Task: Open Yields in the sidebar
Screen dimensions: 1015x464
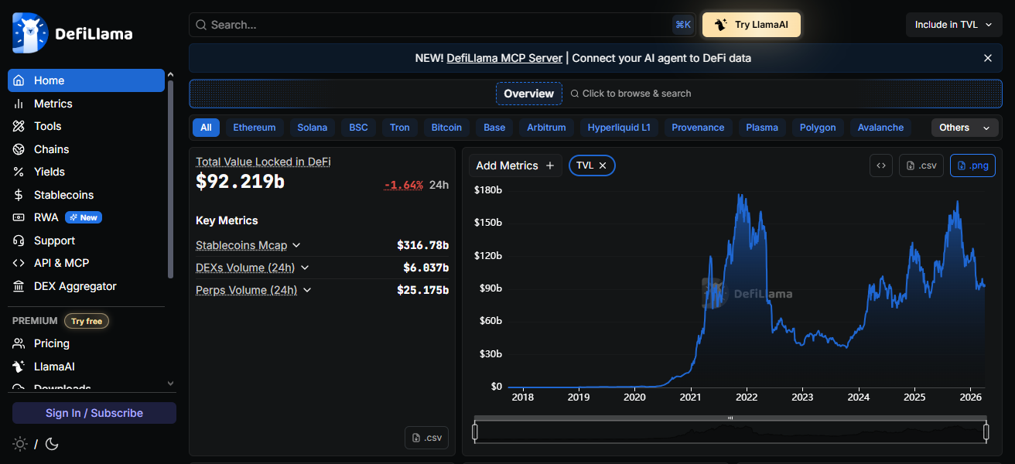Action: click(50, 172)
